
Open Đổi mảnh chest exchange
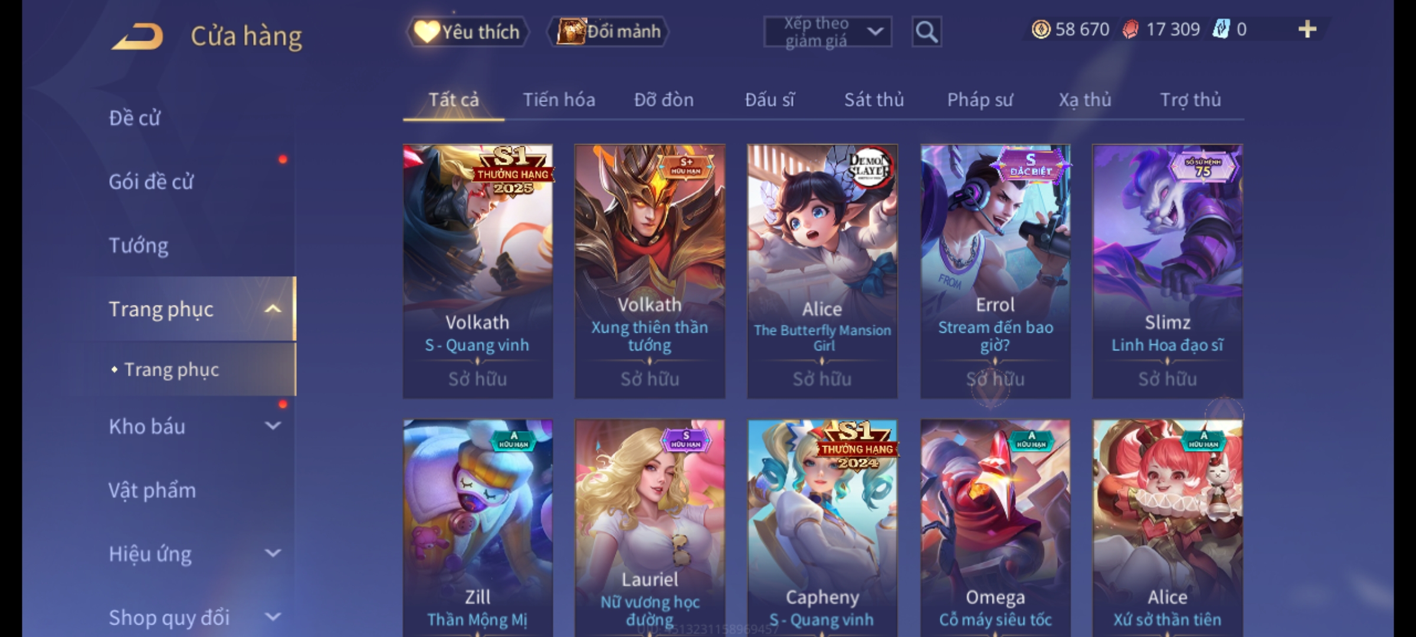pyautogui.click(x=608, y=32)
